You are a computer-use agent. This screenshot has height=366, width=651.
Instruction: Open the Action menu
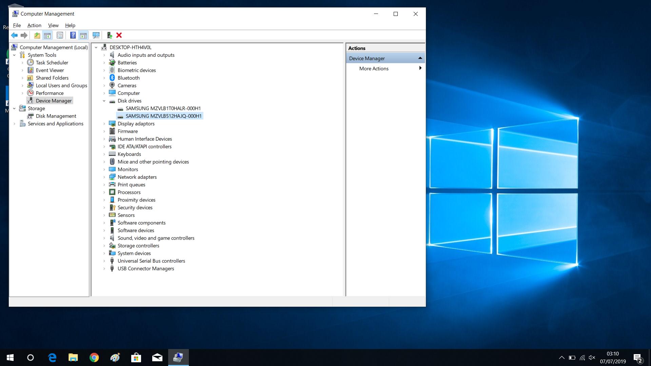pos(34,25)
